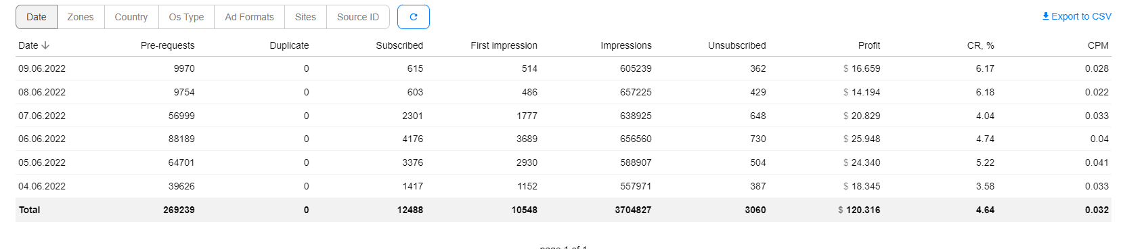The width and height of the screenshot is (1121, 249).
Task: Sort by First impression column
Action: 504,45
